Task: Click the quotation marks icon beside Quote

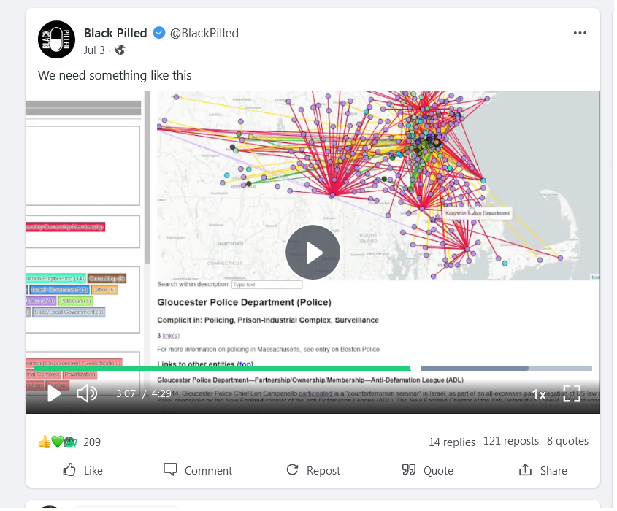Action: pos(409,469)
